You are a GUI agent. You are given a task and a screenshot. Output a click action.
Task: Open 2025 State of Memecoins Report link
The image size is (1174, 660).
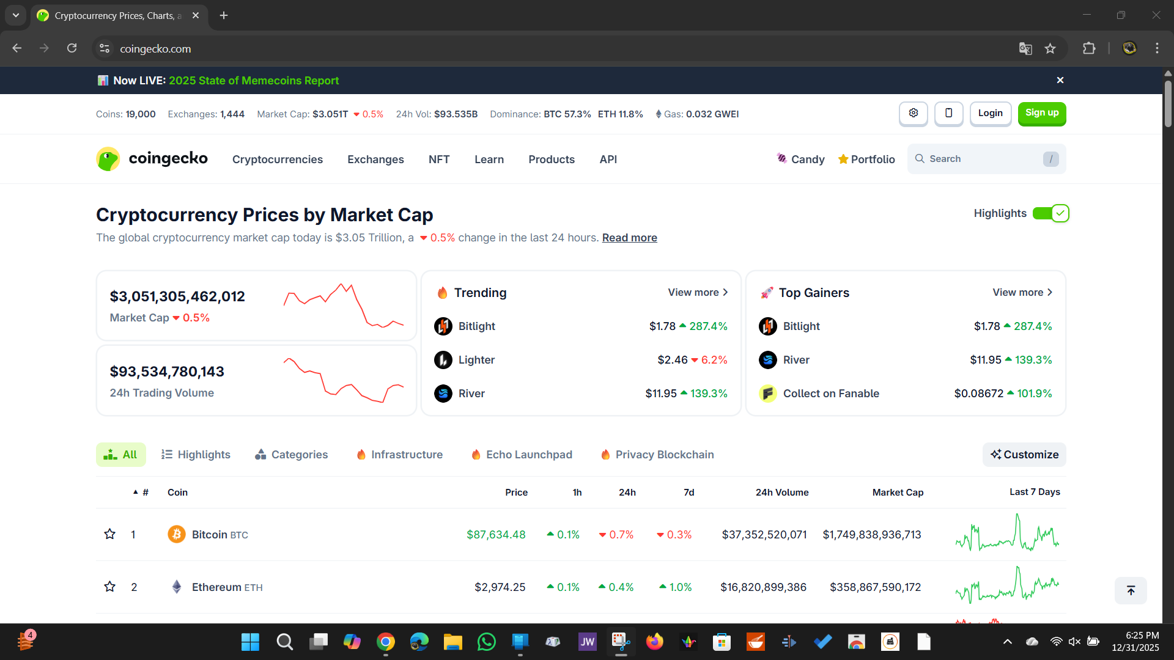pyautogui.click(x=253, y=81)
